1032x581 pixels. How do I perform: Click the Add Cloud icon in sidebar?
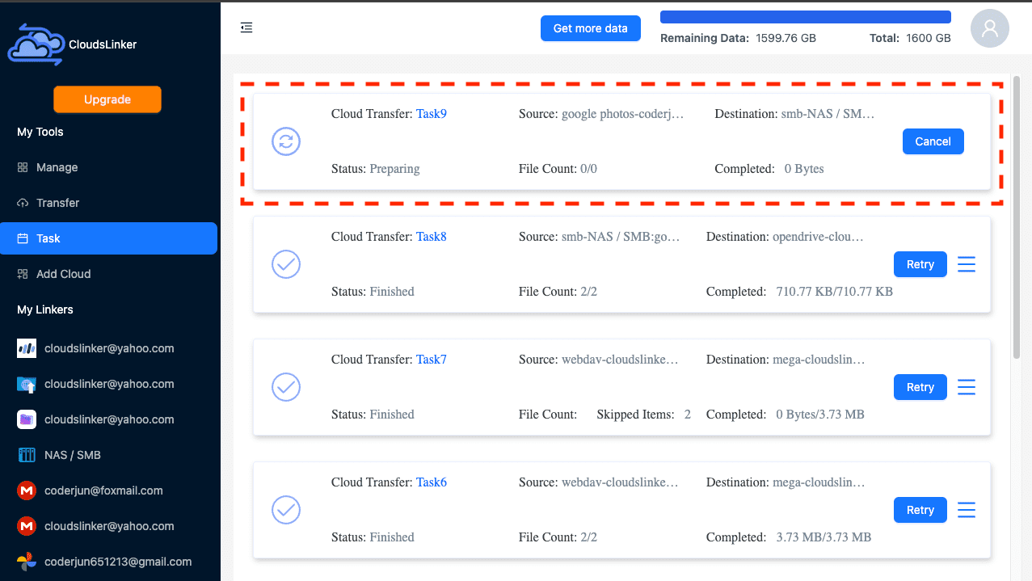pyautogui.click(x=23, y=274)
